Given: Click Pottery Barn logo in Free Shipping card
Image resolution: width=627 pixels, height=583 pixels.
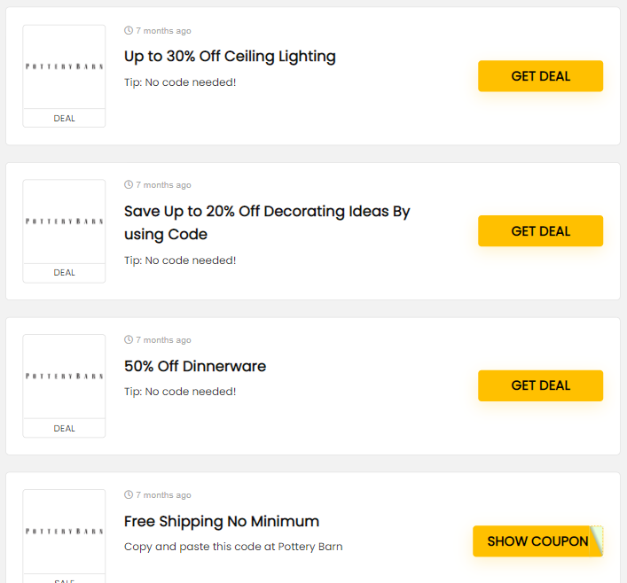Looking at the screenshot, I should 64,532.
